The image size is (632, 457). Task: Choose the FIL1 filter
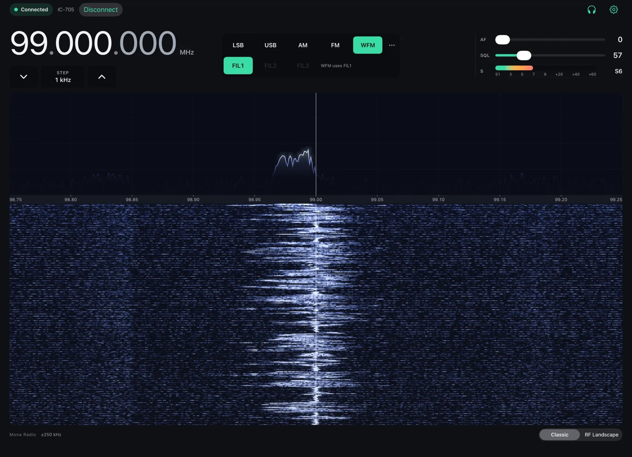pyautogui.click(x=238, y=66)
